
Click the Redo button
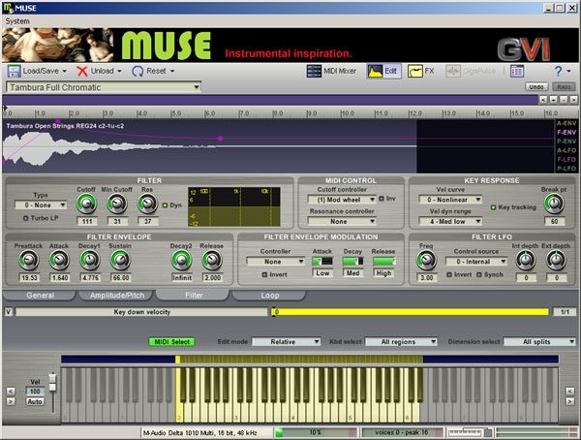click(564, 87)
